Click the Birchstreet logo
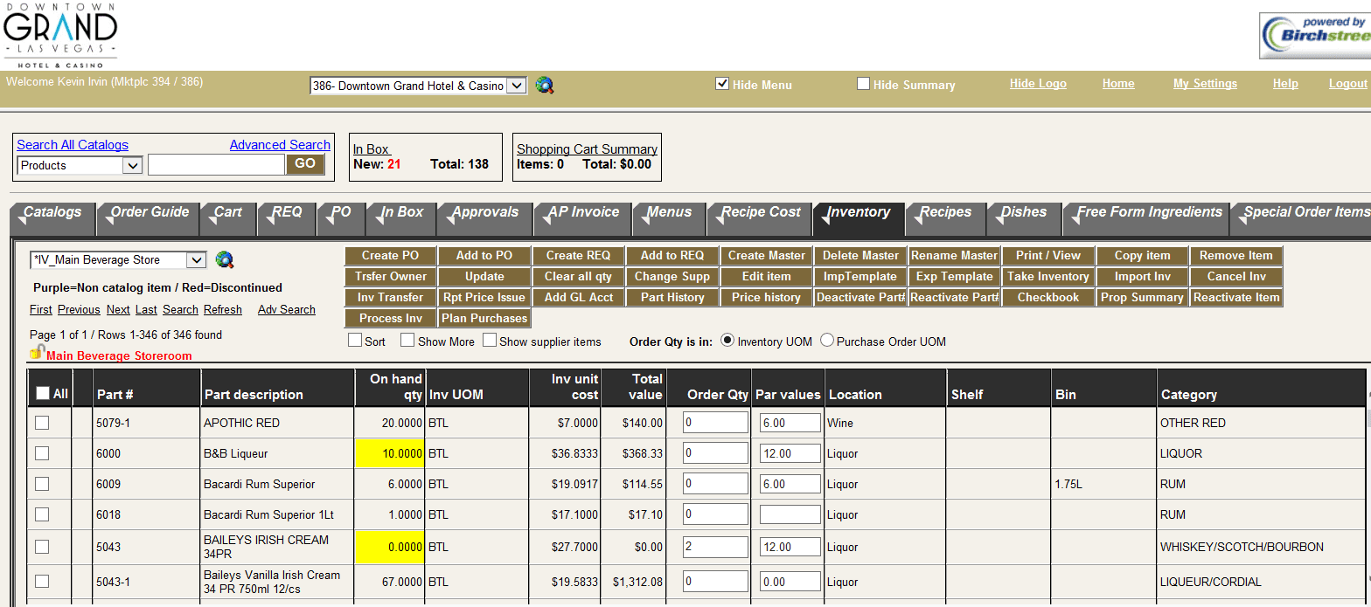The height and width of the screenshot is (607, 1371). (x=1314, y=36)
